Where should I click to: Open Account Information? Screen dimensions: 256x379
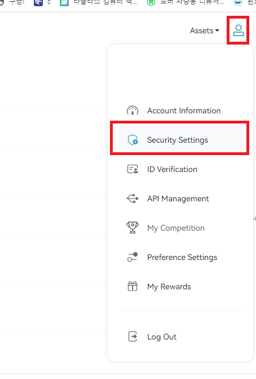click(x=180, y=111)
